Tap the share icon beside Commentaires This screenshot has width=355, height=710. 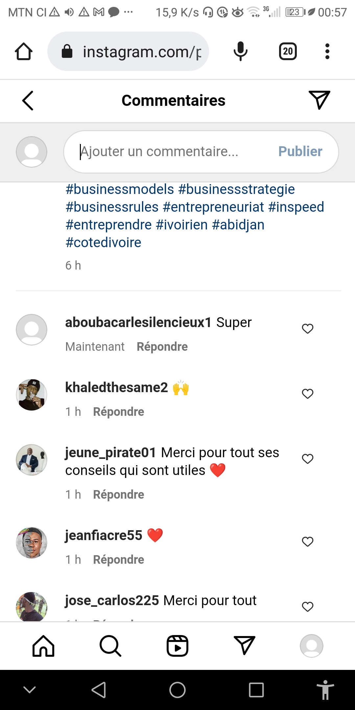click(x=319, y=100)
